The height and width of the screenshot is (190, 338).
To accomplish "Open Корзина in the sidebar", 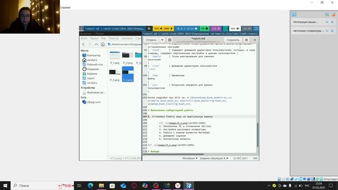I will (x=90, y=74).
